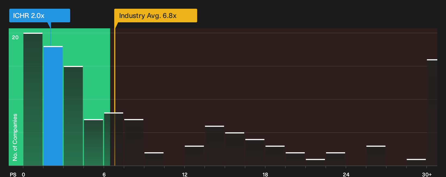This screenshot has height=177, width=446.
Task: Click the "30+" x-axis label
Action: 427,175
